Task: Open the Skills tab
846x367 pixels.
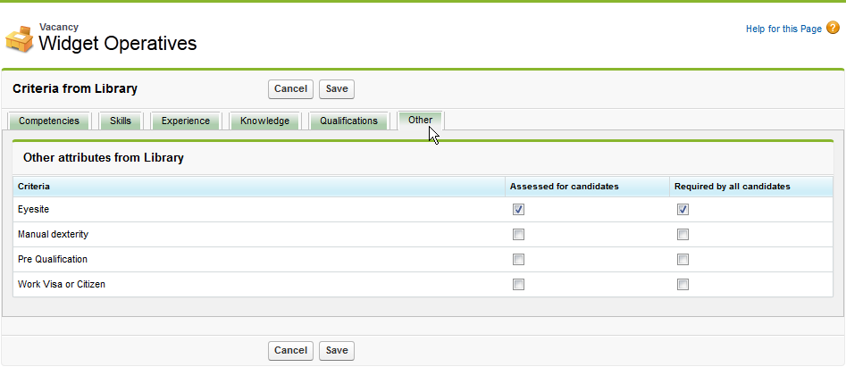Action: pyautogui.click(x=121, y=121)
